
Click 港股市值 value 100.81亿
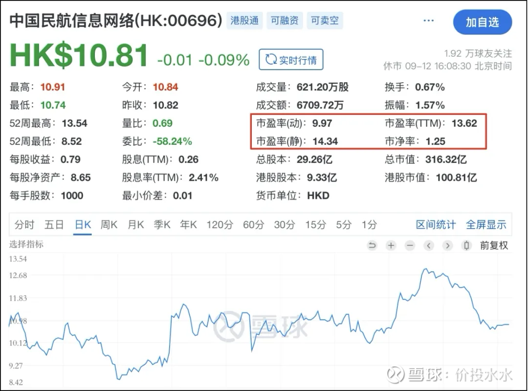456,177
